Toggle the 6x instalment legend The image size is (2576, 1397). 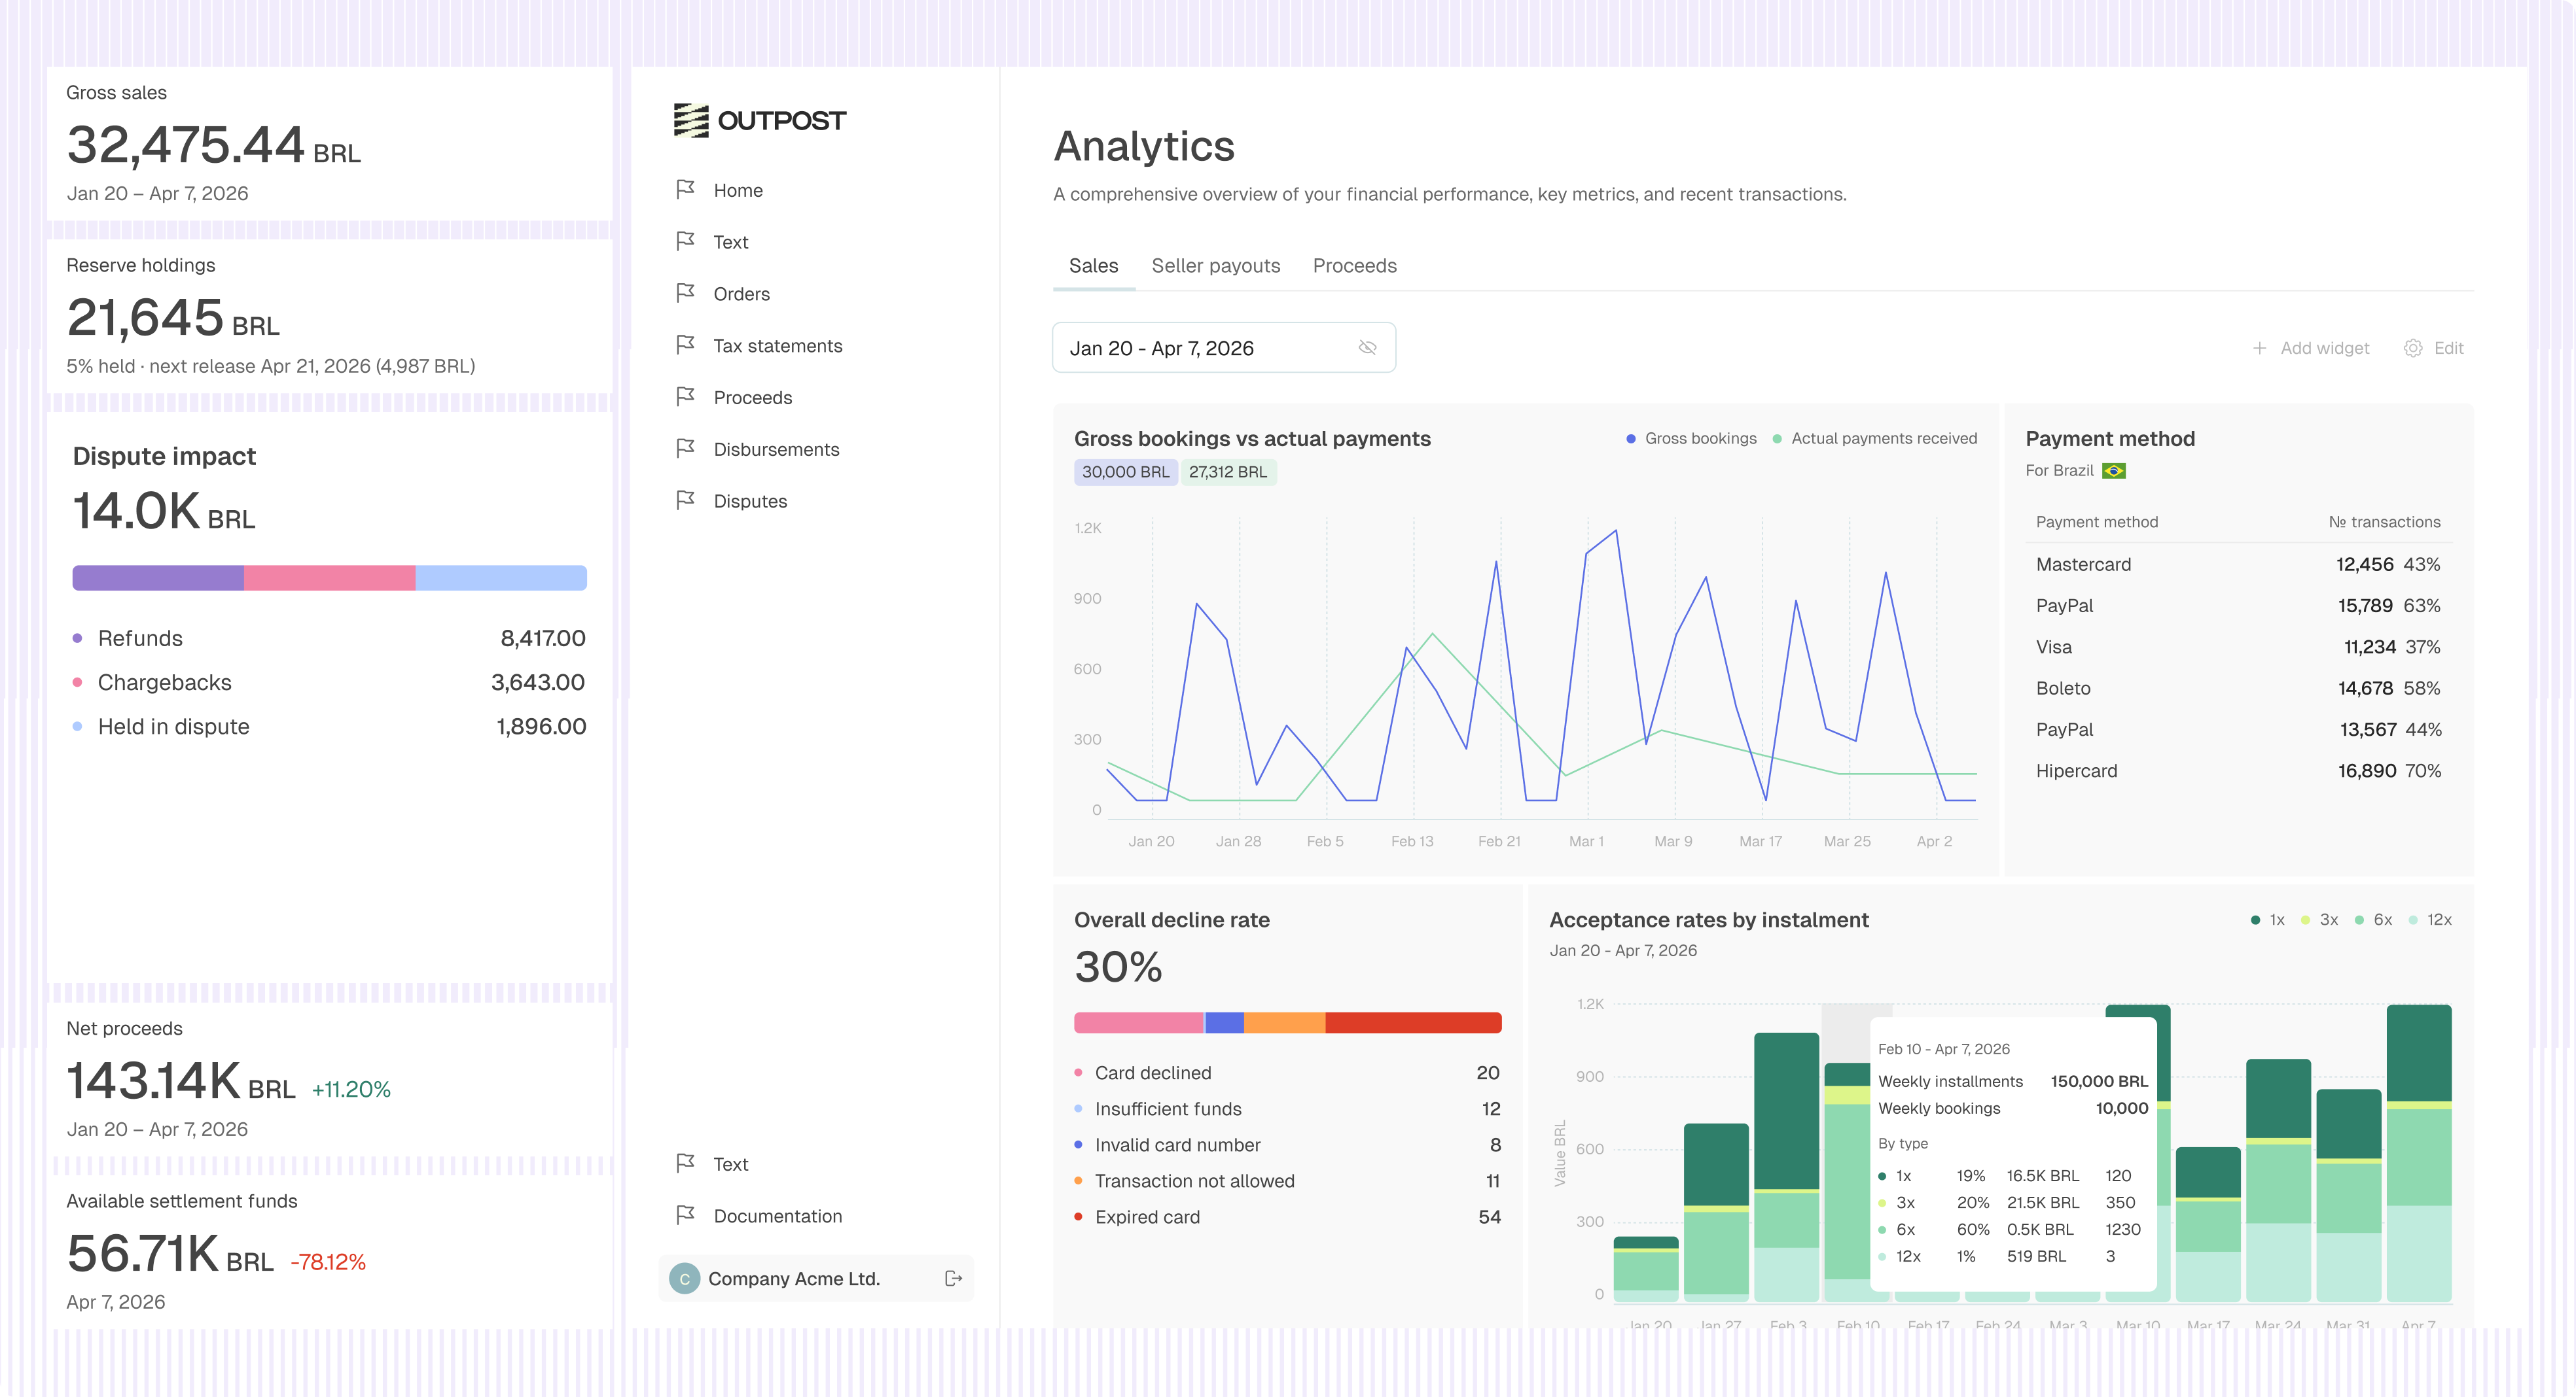coord(2373,920)
